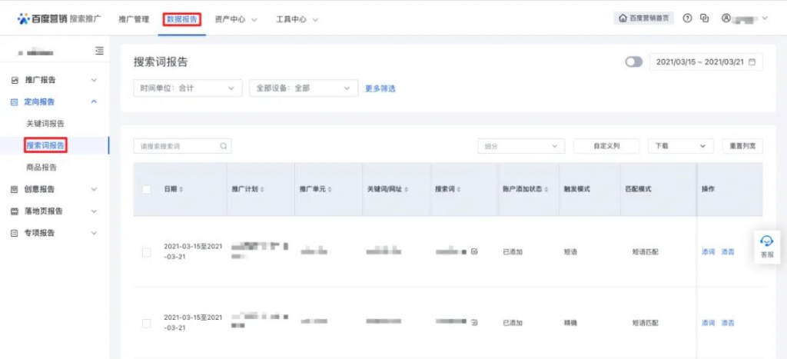Sort table by 搜索词 column arrows
787x359 pixels.
click(x=459, y=189)
